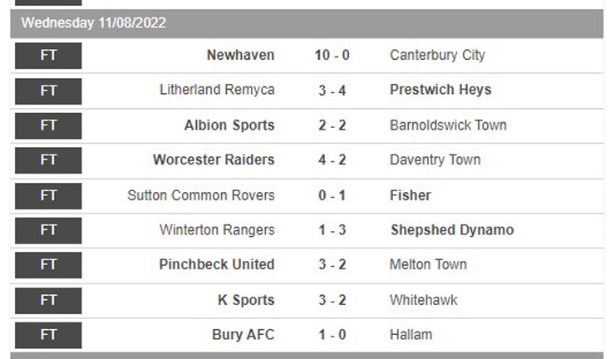Click the FT badge for K Sports match

48,300
